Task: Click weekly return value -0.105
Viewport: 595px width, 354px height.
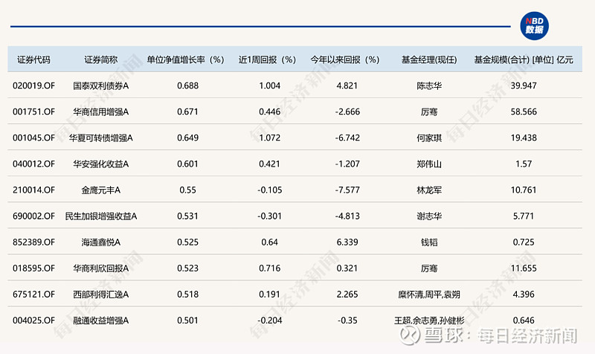Action: (x=270, y=190)
